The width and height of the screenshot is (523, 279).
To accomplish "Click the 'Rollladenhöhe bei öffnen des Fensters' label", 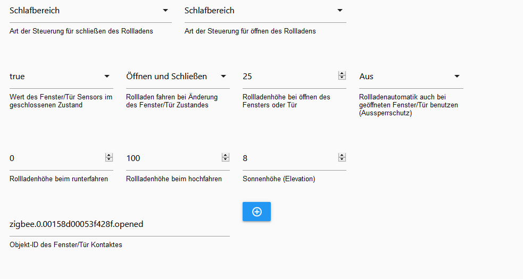I will [286, 101].
